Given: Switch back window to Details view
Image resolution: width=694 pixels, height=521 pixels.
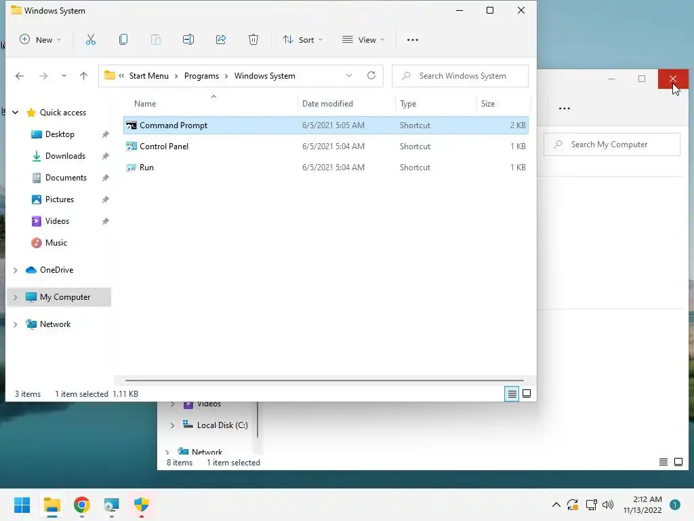Looking at the screenshot, I should pyautogui.click(x=663, y=462).
